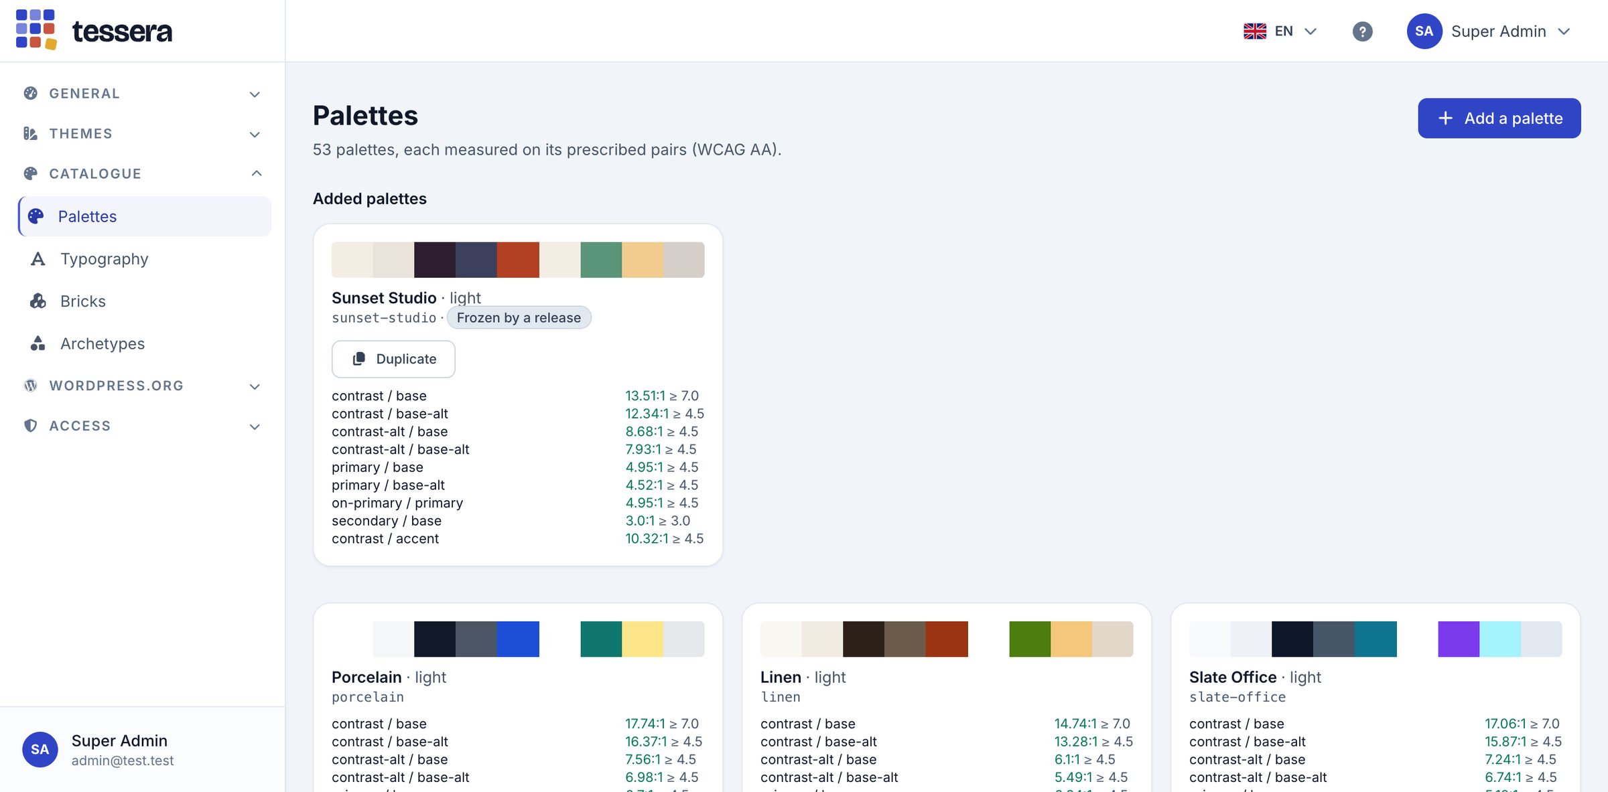Click the sunset-studio slug text
Screen dimensions: 1608x792
click(x=384, y=318)
